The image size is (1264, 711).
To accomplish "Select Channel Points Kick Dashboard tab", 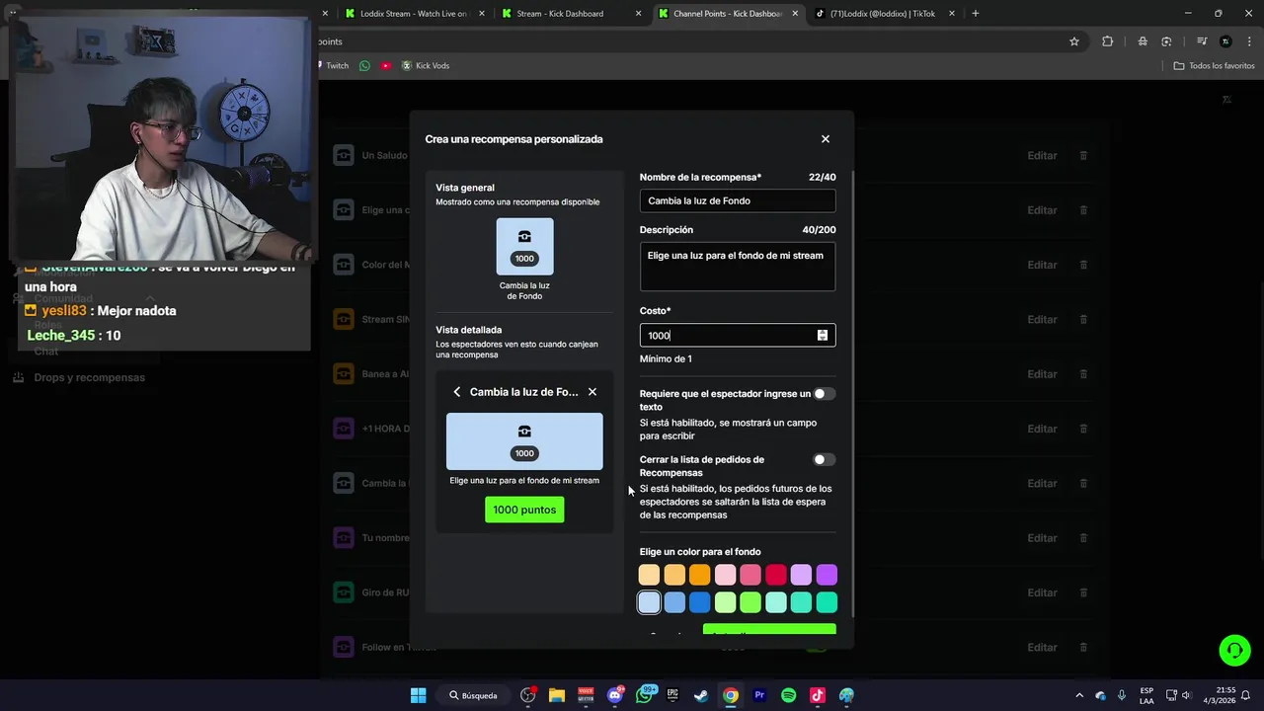I will click(727, 14).
